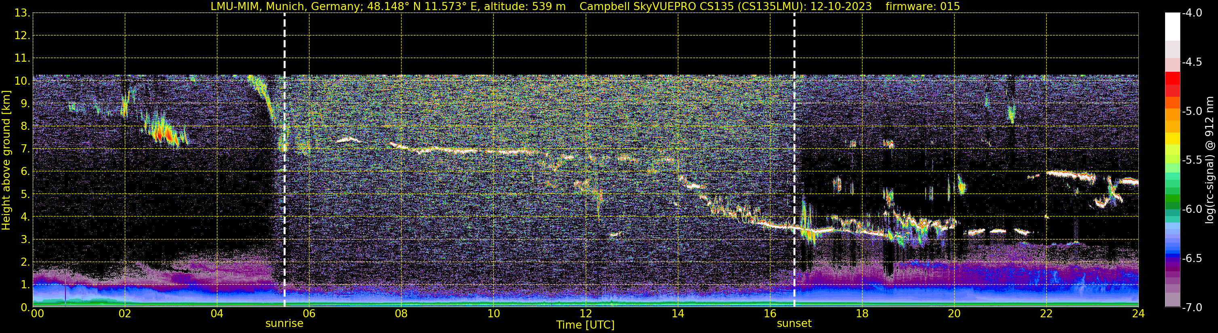Click the colorbar tick label '-5.0'
1218x333 pixels.
point(1192,111)
